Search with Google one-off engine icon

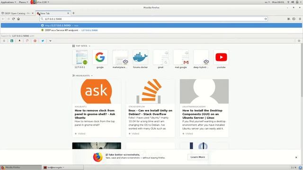4,41
